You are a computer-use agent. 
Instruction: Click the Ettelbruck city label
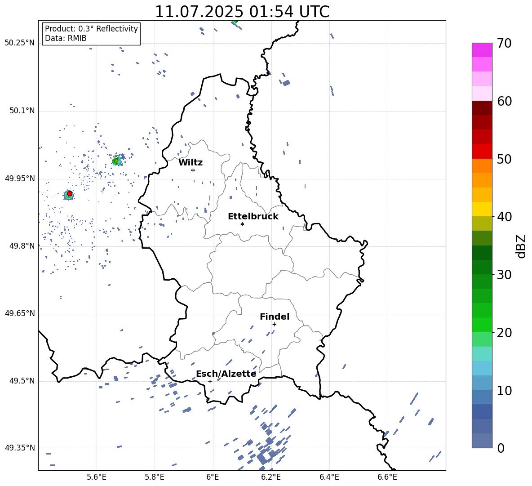253,217
